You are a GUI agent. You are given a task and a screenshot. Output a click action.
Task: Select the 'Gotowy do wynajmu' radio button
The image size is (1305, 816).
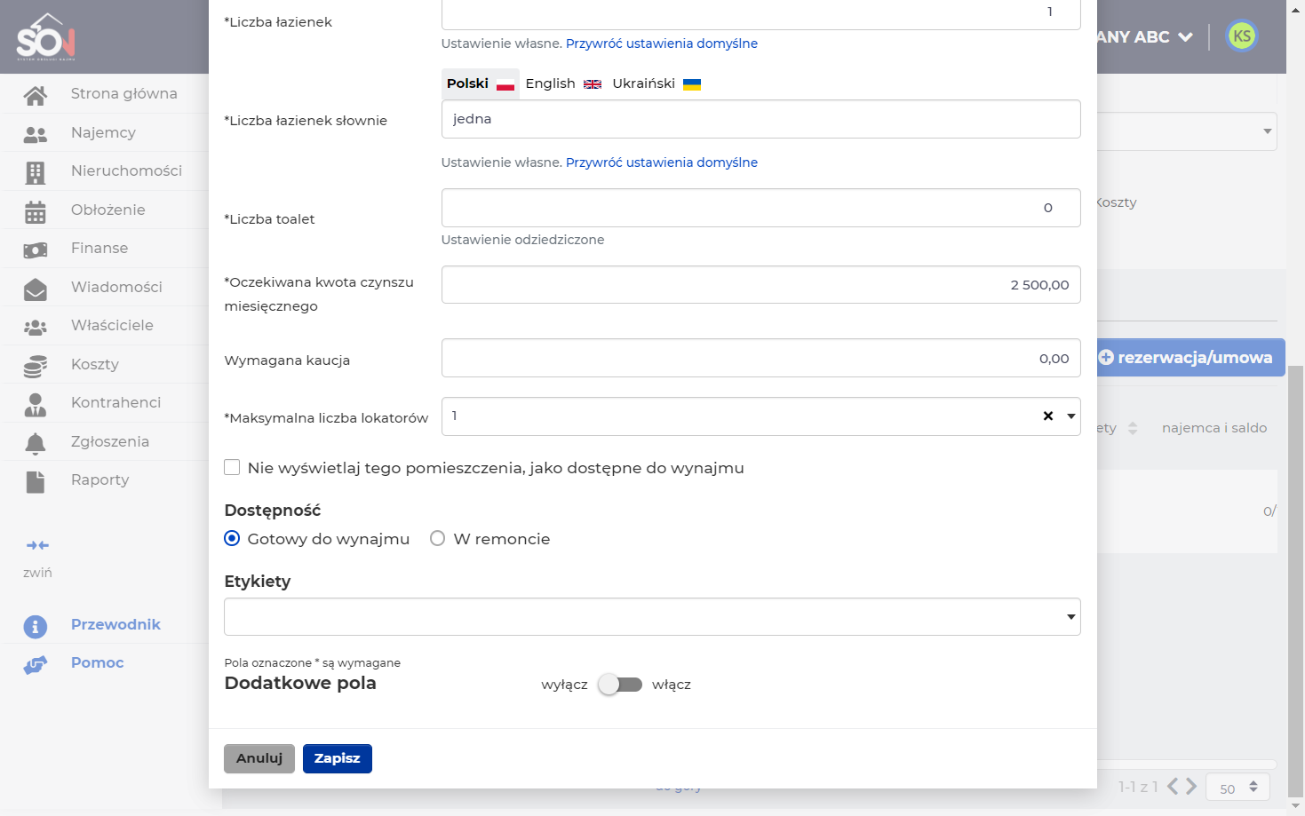point(232,538)
